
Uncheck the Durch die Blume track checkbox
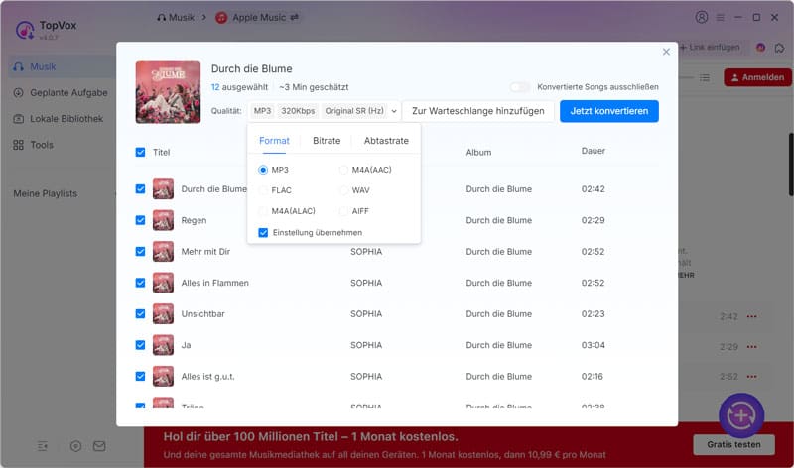[140, 188]
